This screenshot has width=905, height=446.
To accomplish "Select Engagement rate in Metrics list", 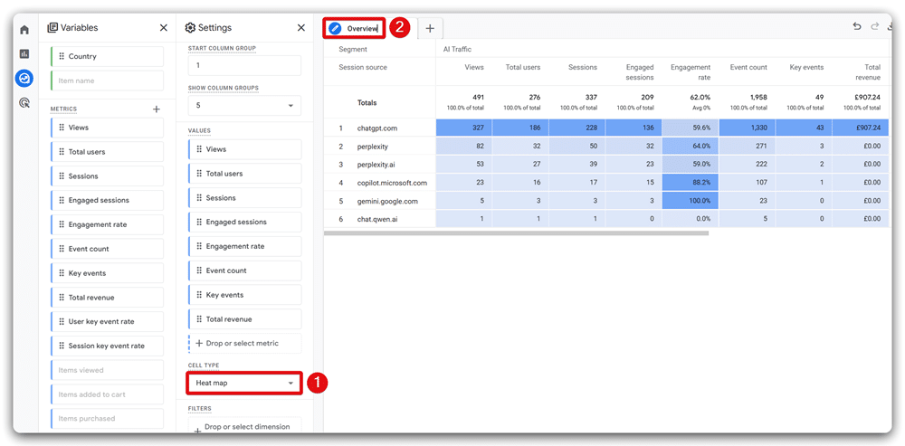I will tap(108, 224).
